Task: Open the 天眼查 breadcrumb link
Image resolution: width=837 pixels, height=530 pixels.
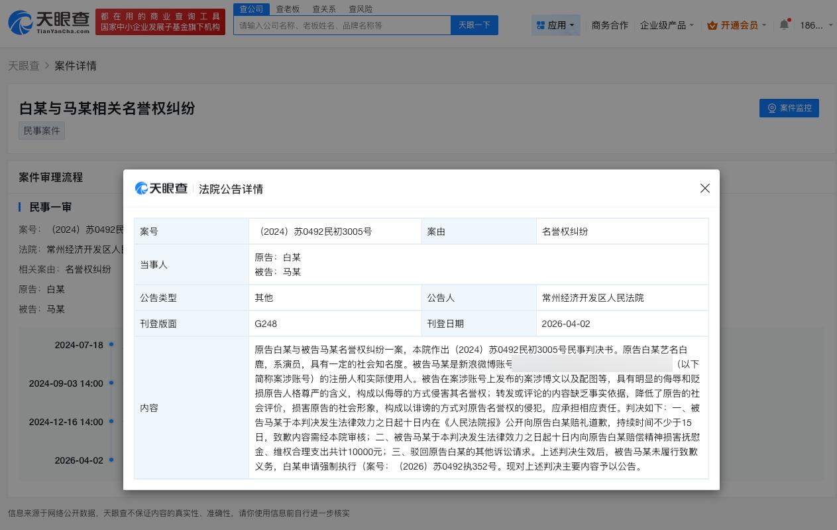Action: pos(23,66)
